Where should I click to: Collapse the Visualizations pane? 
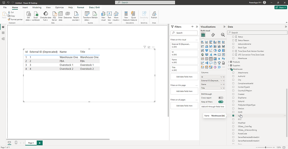pyautogui.click(x=224, y=27)
